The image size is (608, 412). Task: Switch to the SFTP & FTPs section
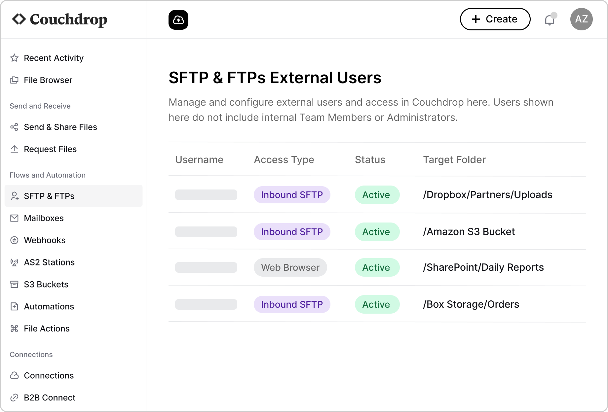pos(49,196)
